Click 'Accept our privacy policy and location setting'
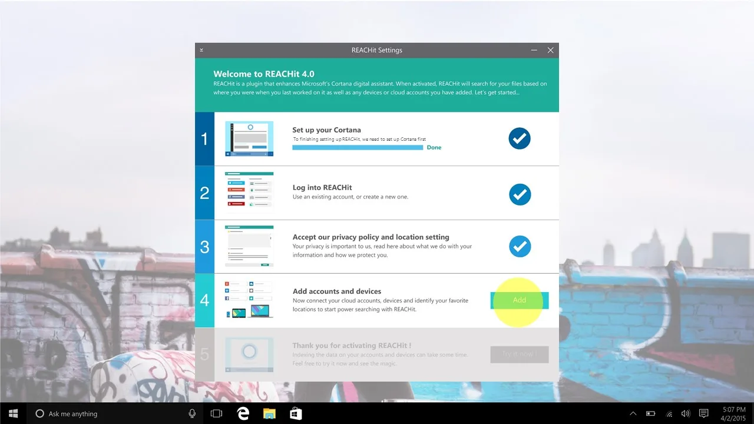Image resolution: width=754 pixels, height=424 pixels. [371, 237]
